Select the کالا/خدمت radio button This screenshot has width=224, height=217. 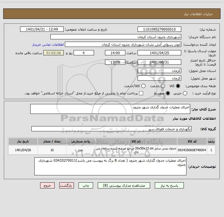coord(143,86)
